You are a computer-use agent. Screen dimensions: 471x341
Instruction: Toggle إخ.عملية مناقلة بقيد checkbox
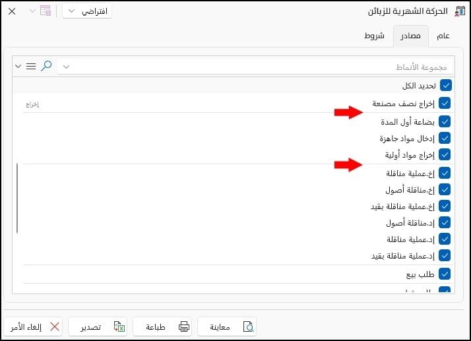tap(445, 206)
